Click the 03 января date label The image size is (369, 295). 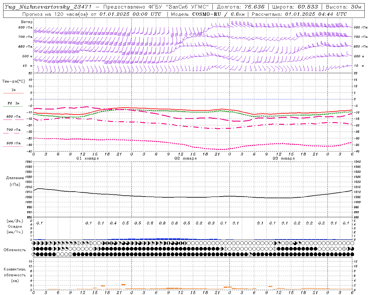[284, 158]
